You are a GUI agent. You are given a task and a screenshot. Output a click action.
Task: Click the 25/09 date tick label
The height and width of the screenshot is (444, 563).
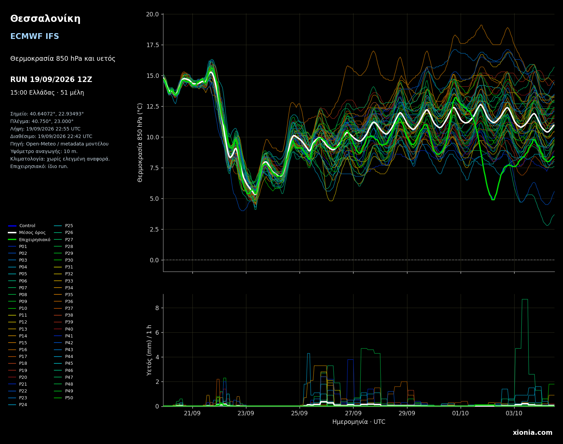point(299,413)
